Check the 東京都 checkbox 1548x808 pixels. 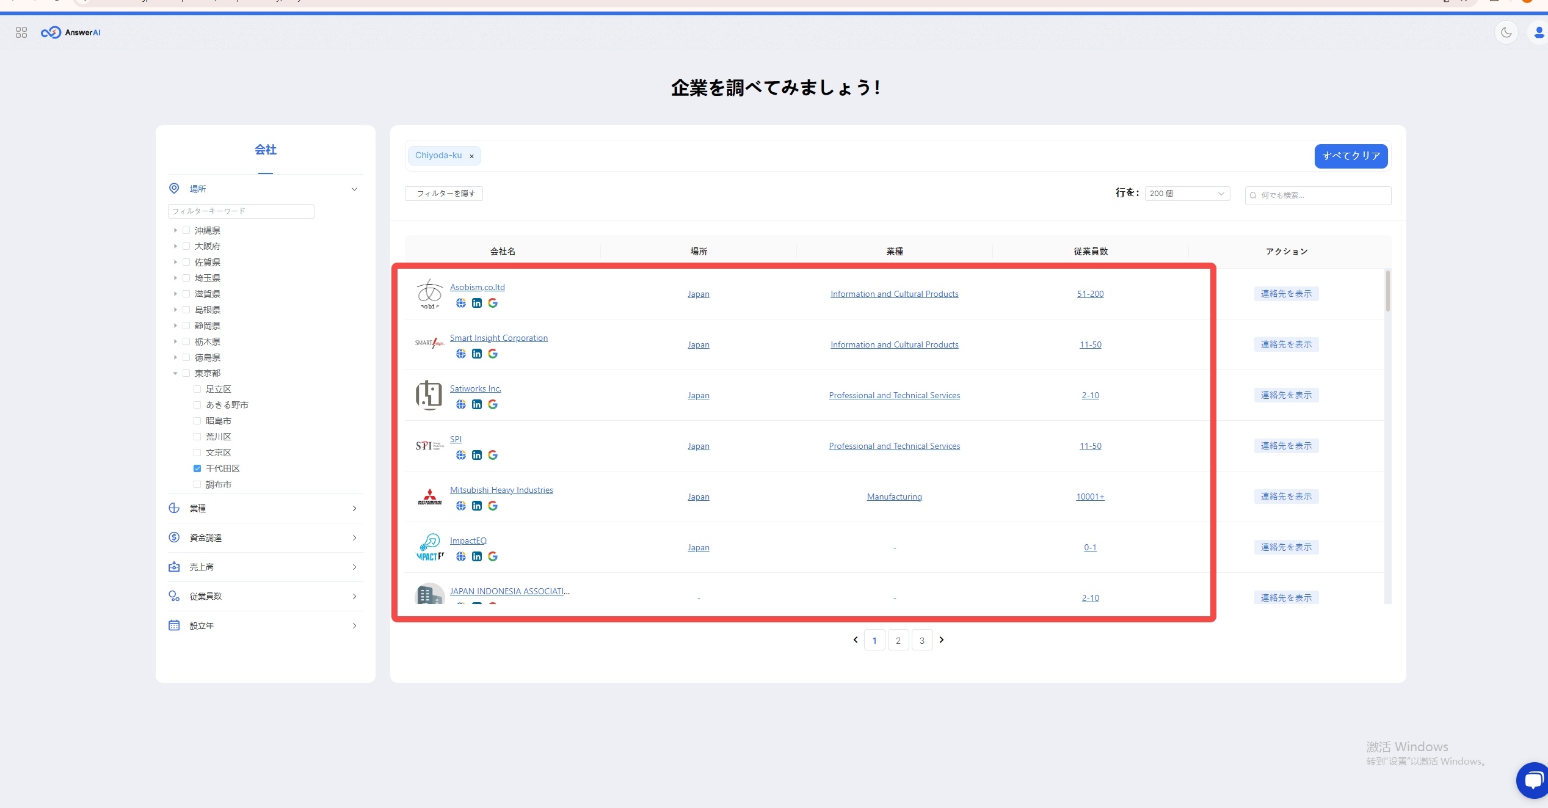pyautogui.click(x=186, y=373)
